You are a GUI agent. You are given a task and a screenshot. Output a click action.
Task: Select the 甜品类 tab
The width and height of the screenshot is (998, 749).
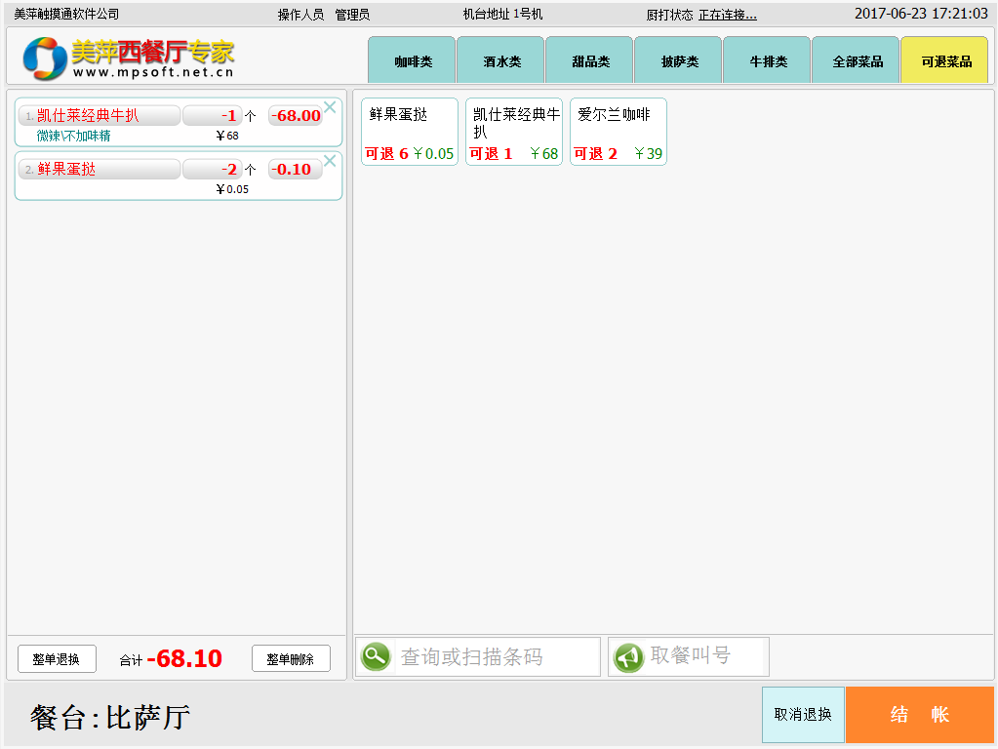(589, 61)
